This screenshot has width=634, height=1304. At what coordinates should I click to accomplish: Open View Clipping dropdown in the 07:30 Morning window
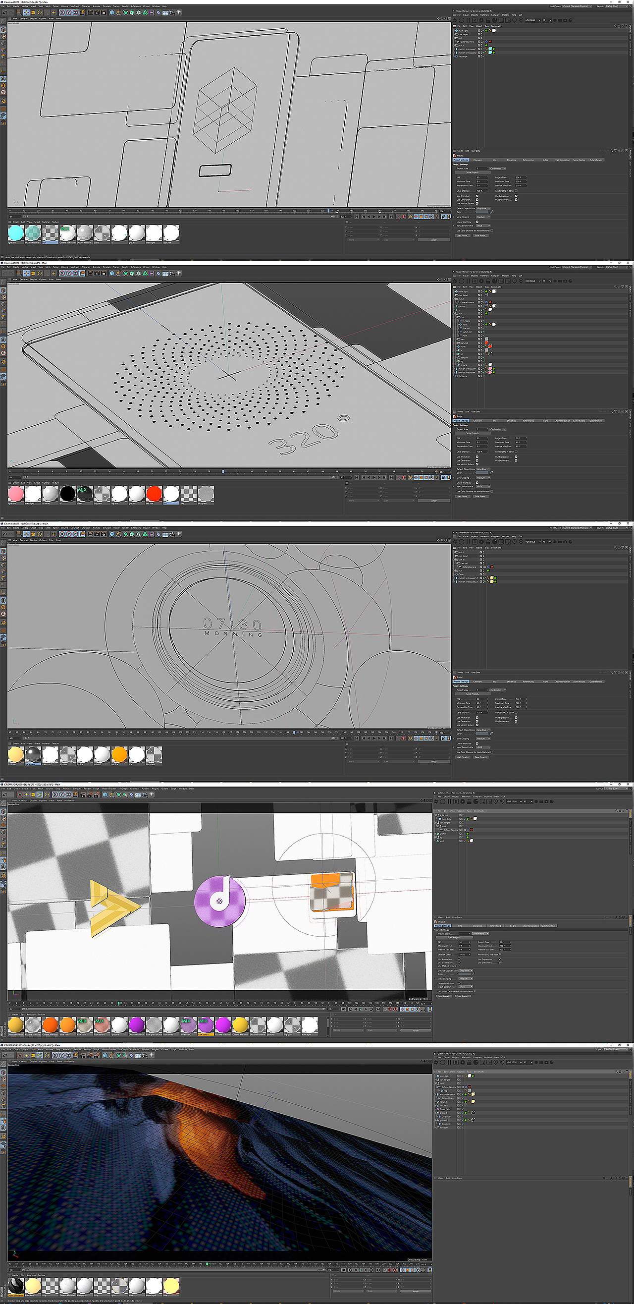tap(483, 738)
